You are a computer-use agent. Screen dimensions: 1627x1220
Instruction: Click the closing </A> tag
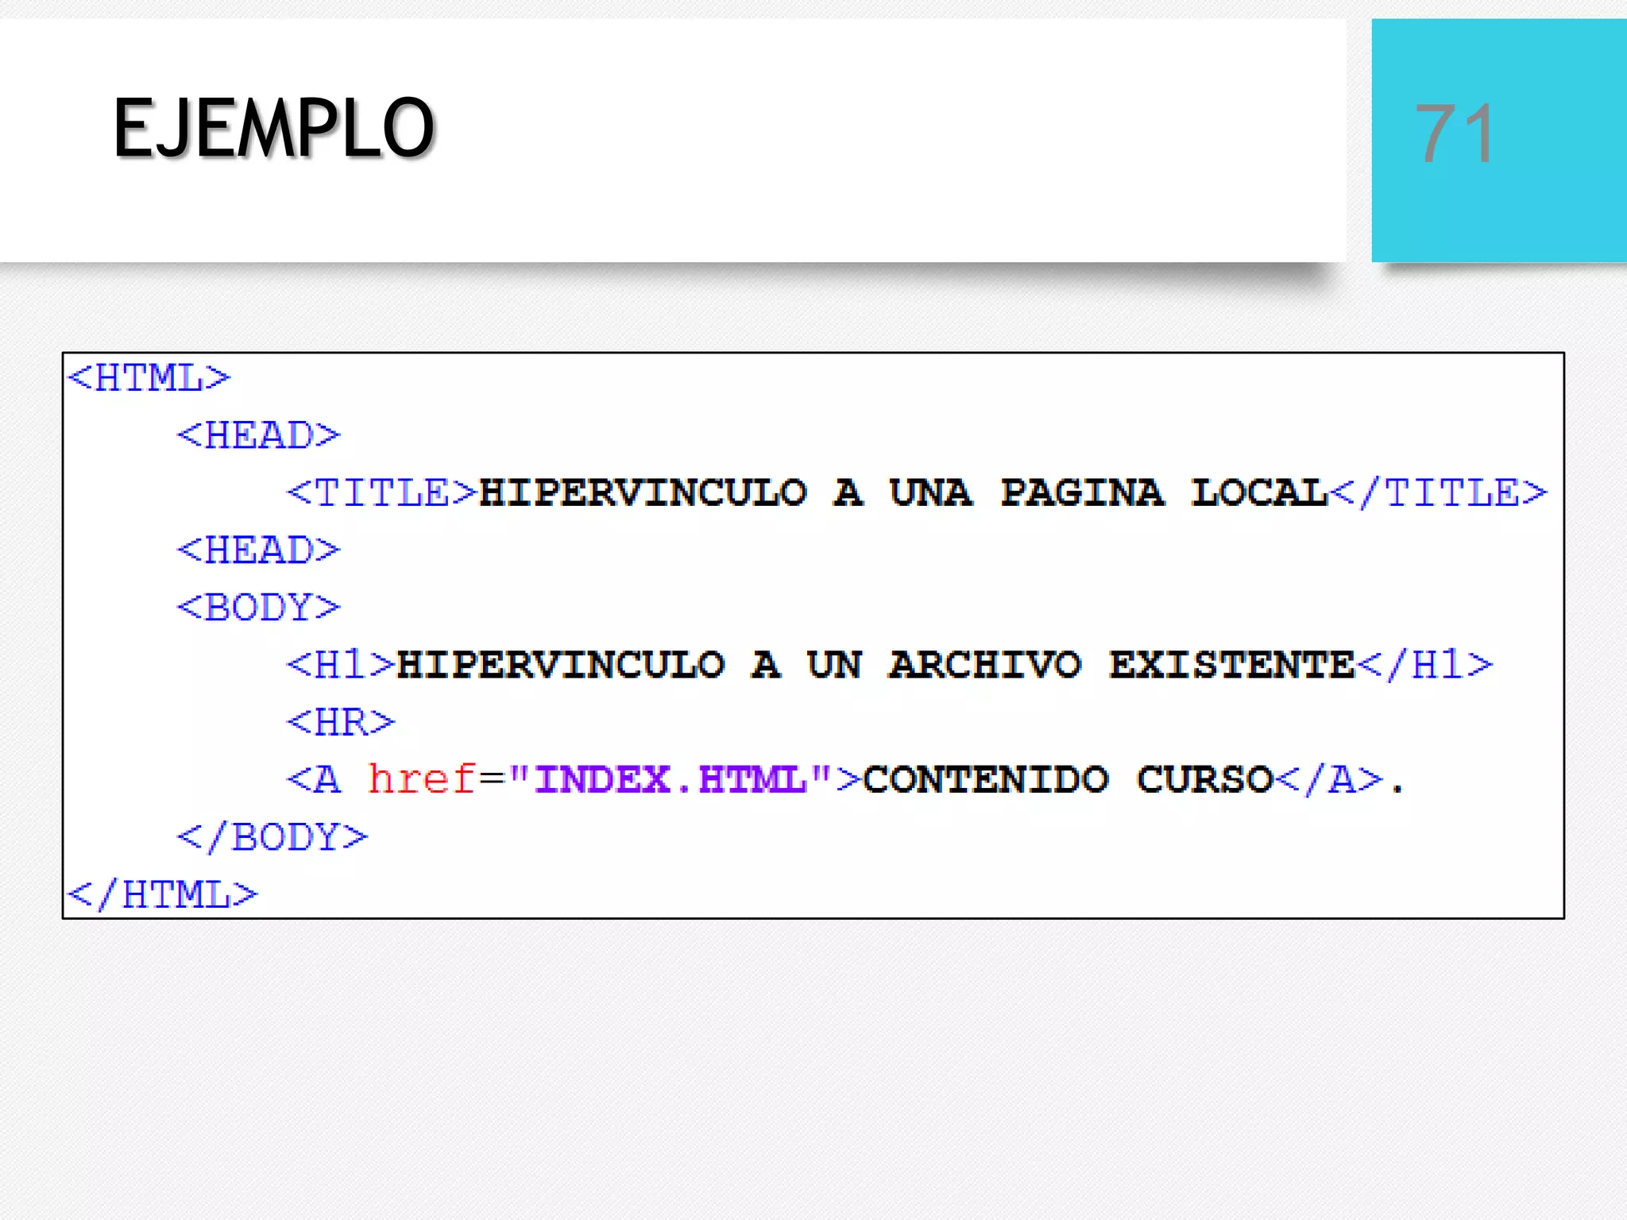(x=1330, y=780)
